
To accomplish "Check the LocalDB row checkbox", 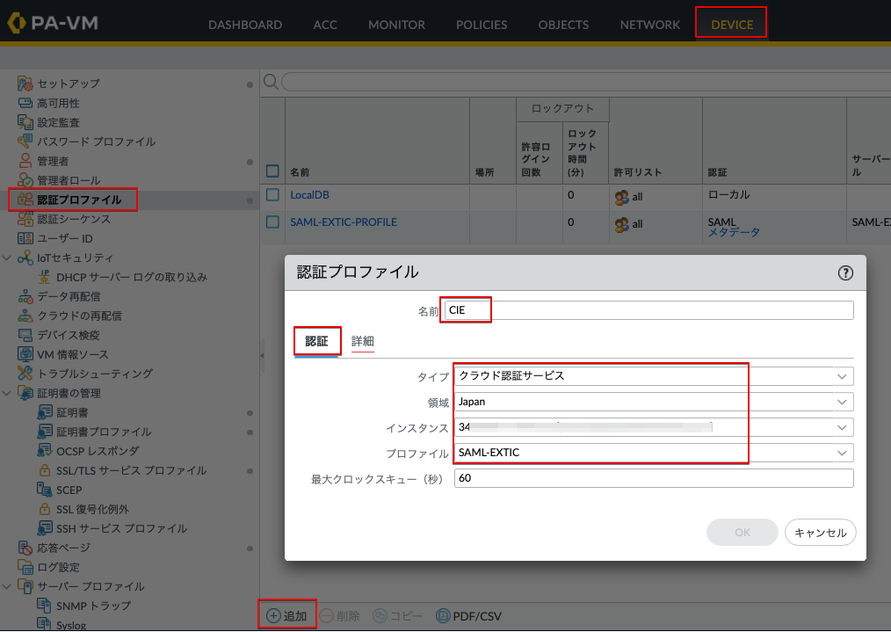I will [272, 195].
